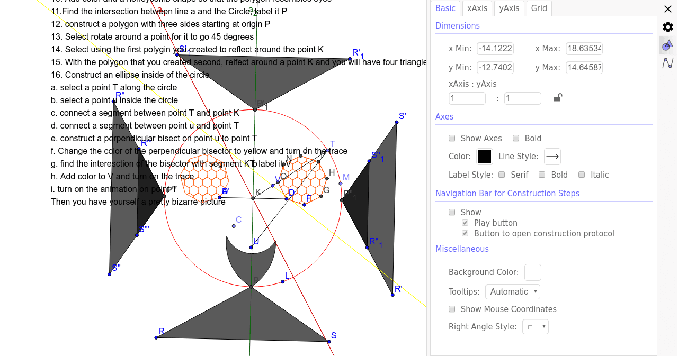Check Show for the navigation bar
Screen dimensions: 678x357
pyautogui.click(x=452, y=212)
